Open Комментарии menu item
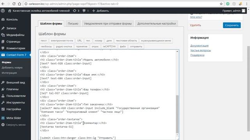 pyautogui.click(x=15, y=48)
